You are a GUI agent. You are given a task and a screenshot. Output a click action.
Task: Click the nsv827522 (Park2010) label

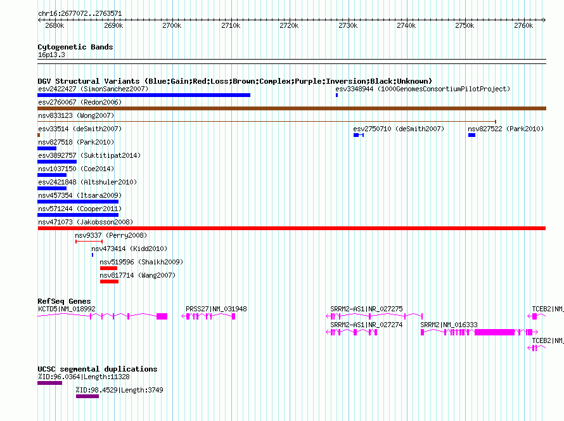pos(505,129)
